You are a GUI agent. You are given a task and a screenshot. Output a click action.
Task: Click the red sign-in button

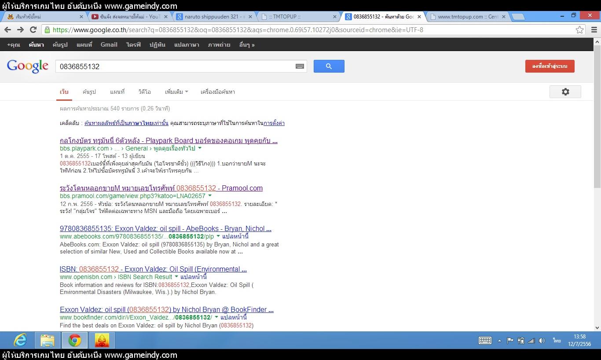550,66
